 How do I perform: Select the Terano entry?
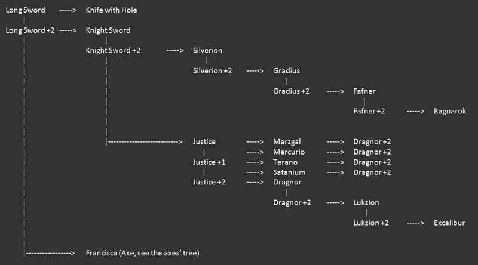(x=285, y=162)
